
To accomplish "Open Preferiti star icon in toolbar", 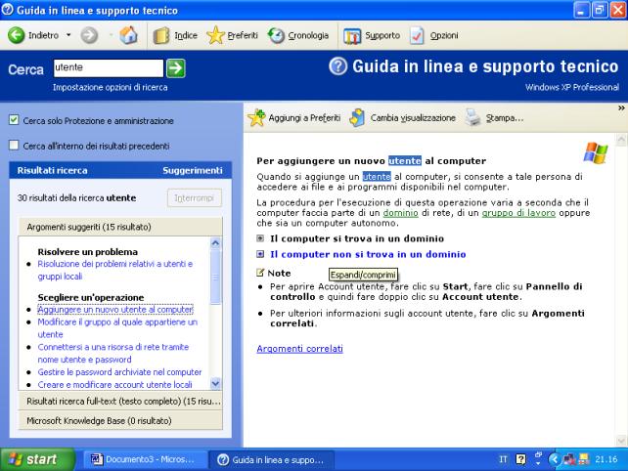I will click(x=215, y=35).
